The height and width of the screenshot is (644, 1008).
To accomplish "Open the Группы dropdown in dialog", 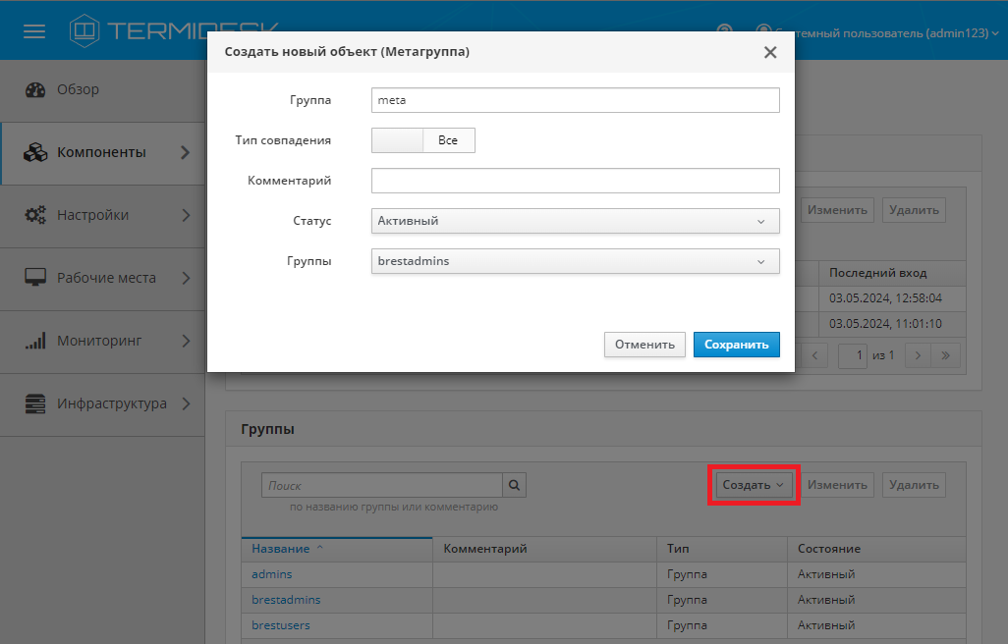I will coord(576,261).
